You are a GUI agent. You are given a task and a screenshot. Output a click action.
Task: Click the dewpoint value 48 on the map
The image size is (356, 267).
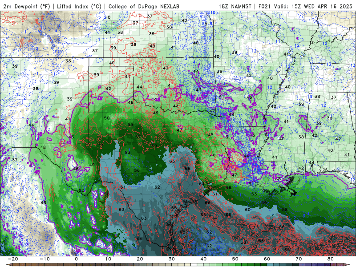[x=43, y=147]
